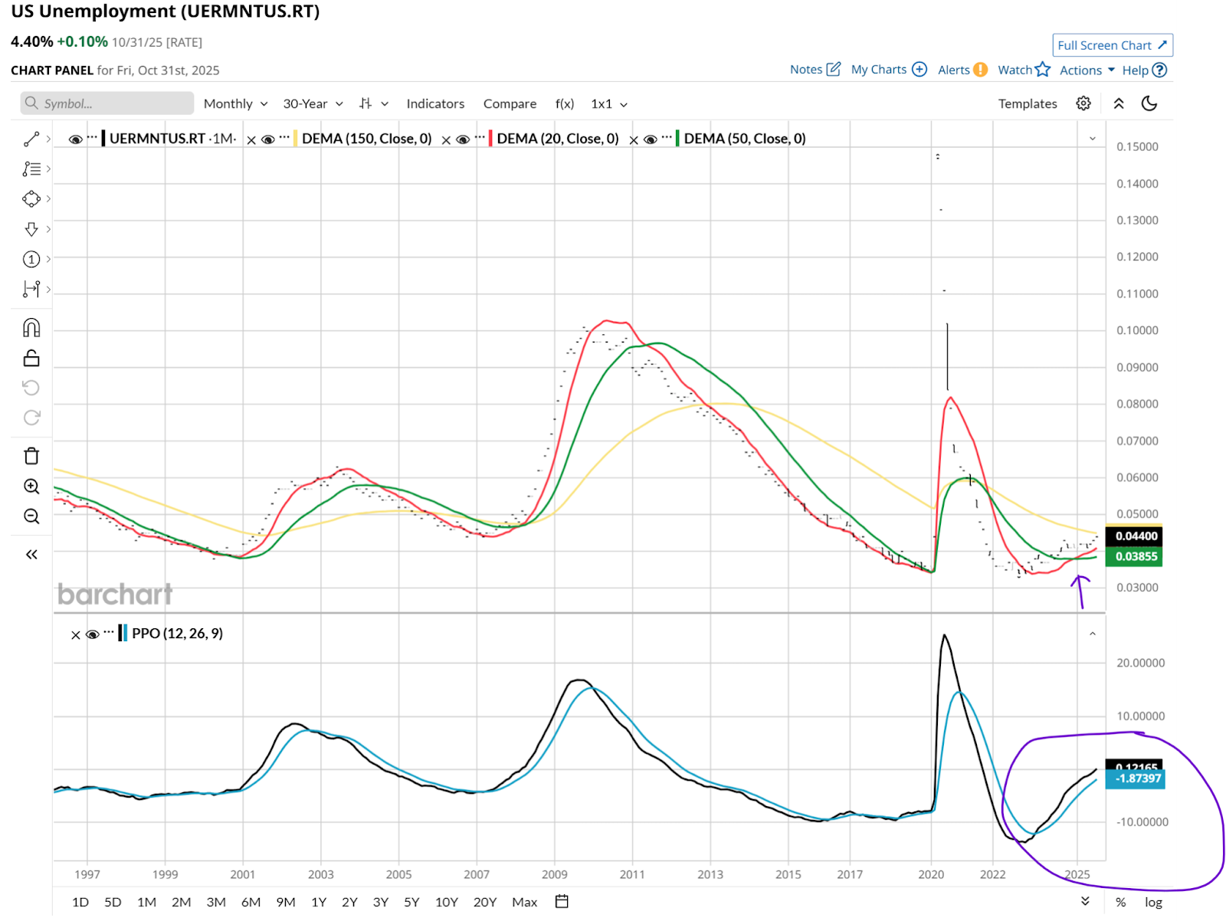Toggle visibility of PPO (12, 26, 9)
Image resolution: width=1226 pixels, height=921 pixels.
(x=93, y=634)
